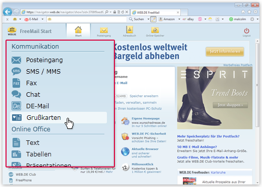Image resolution: width=262 pixels, height=187 pixels.
Task: Click the Logout power icon
Action: (246, 31)
